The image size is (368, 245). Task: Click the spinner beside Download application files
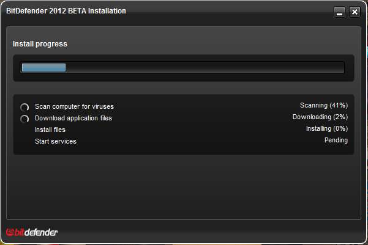[x=25, y=119]
